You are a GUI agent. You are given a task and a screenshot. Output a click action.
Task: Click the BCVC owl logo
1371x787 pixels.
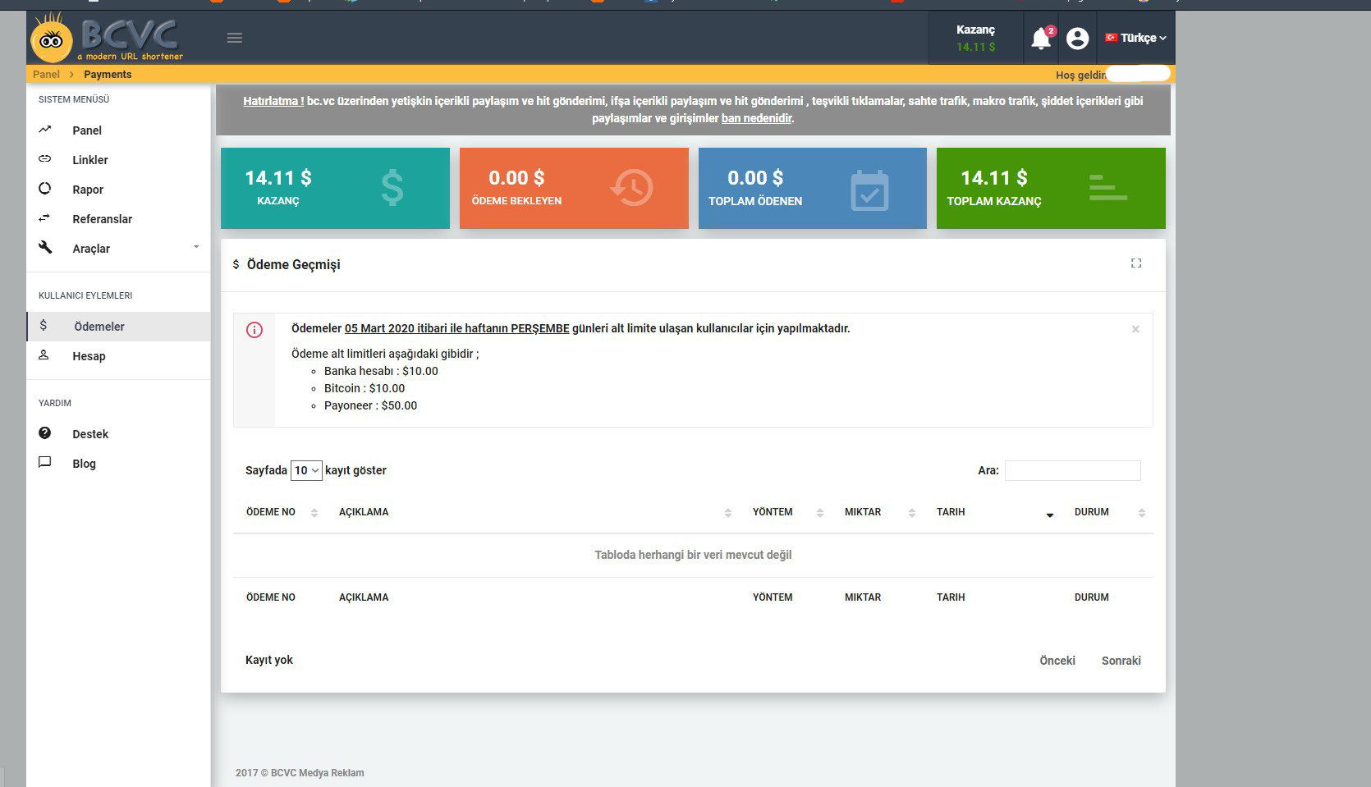[x=52, y=39]
